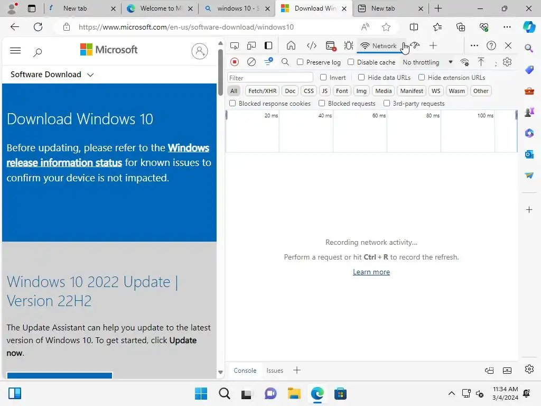
Task: Open Windows release information status link
Action: click(x=108, y=155)
